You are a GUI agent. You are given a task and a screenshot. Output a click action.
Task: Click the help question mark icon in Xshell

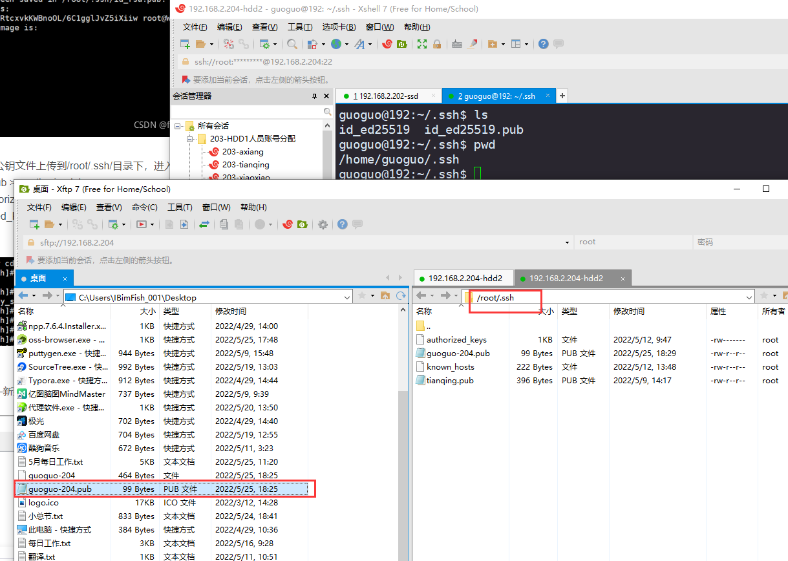click(543, 44)
